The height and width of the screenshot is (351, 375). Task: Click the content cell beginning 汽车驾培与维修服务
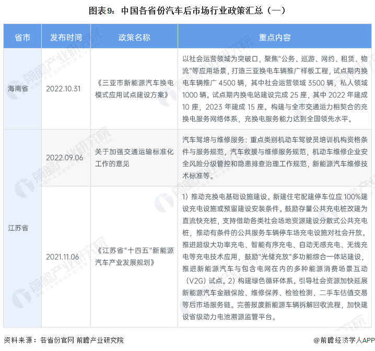tap(275, 158)
